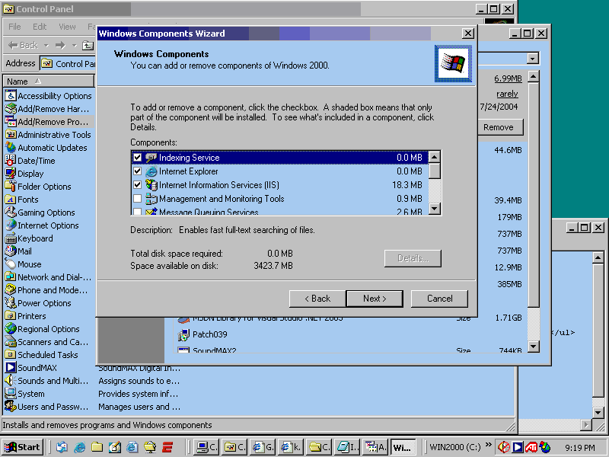Open the Forward button history dropdown arrow
Screen dimensions: 609x457
75,46
